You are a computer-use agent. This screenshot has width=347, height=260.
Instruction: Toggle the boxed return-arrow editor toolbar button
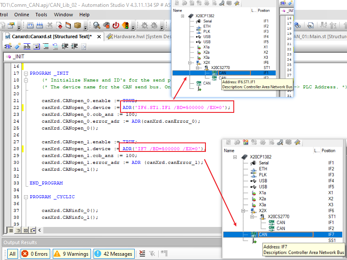[x=36, y=46]
